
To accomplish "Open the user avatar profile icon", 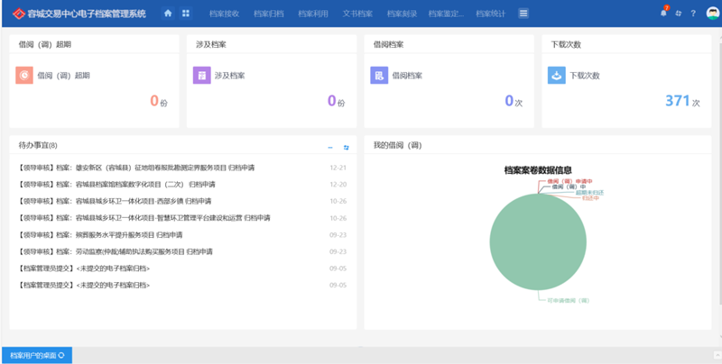I will tap(712, 14).
